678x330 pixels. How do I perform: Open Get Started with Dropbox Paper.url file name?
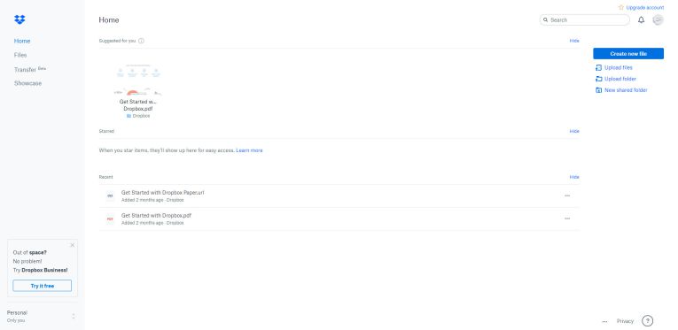[162, 193]
